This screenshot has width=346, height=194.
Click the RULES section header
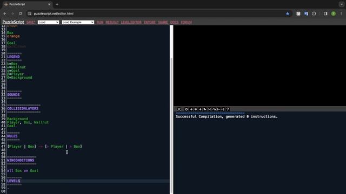click(x=12, y=136)
